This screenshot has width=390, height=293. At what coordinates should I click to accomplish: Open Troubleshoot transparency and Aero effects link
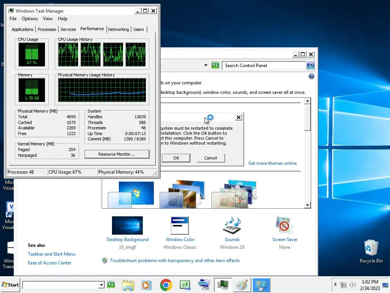[174, 261]
